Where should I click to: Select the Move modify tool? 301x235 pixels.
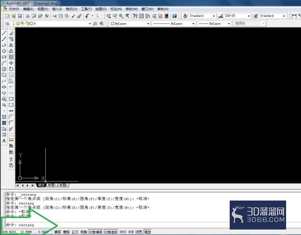[11, 63]
